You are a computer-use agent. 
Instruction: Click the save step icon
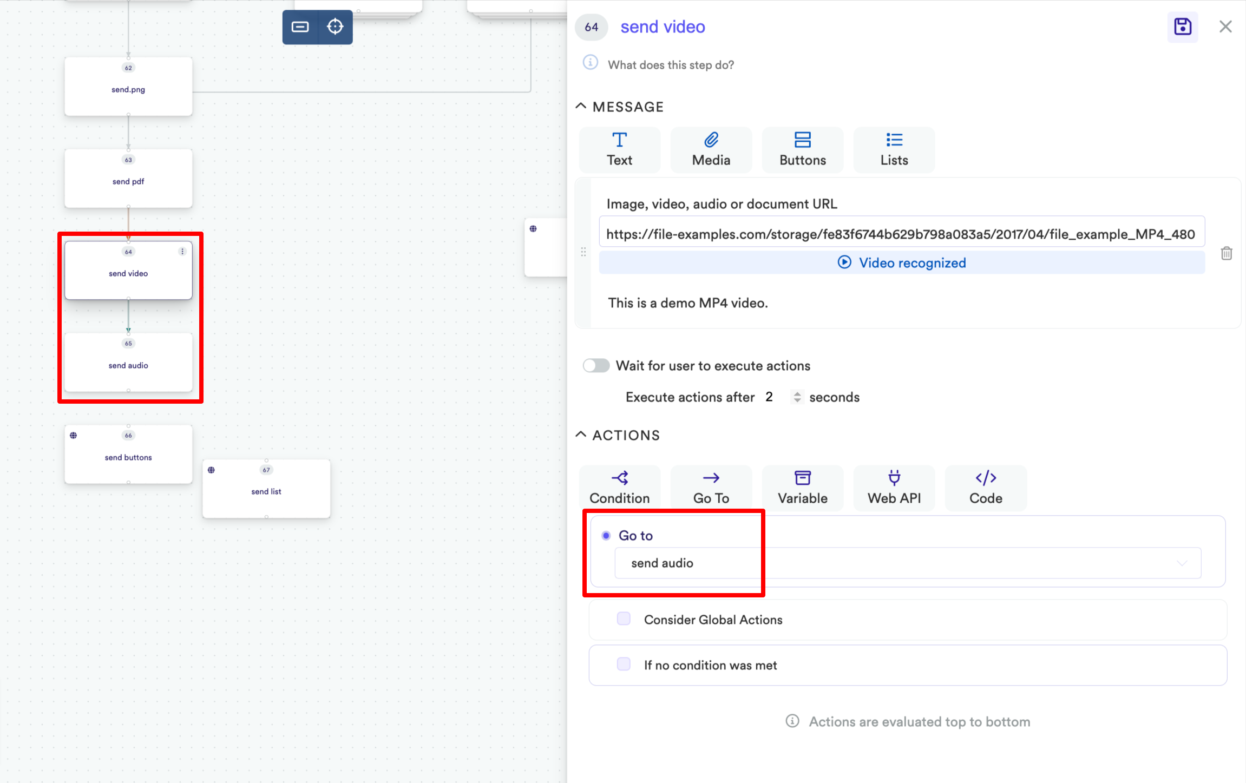click(x=1182, y=27)
